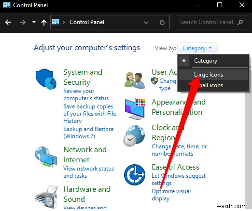Refresh the Control Panel view
The height and width of the screenshot is (211, 252).
coord(162,22)
